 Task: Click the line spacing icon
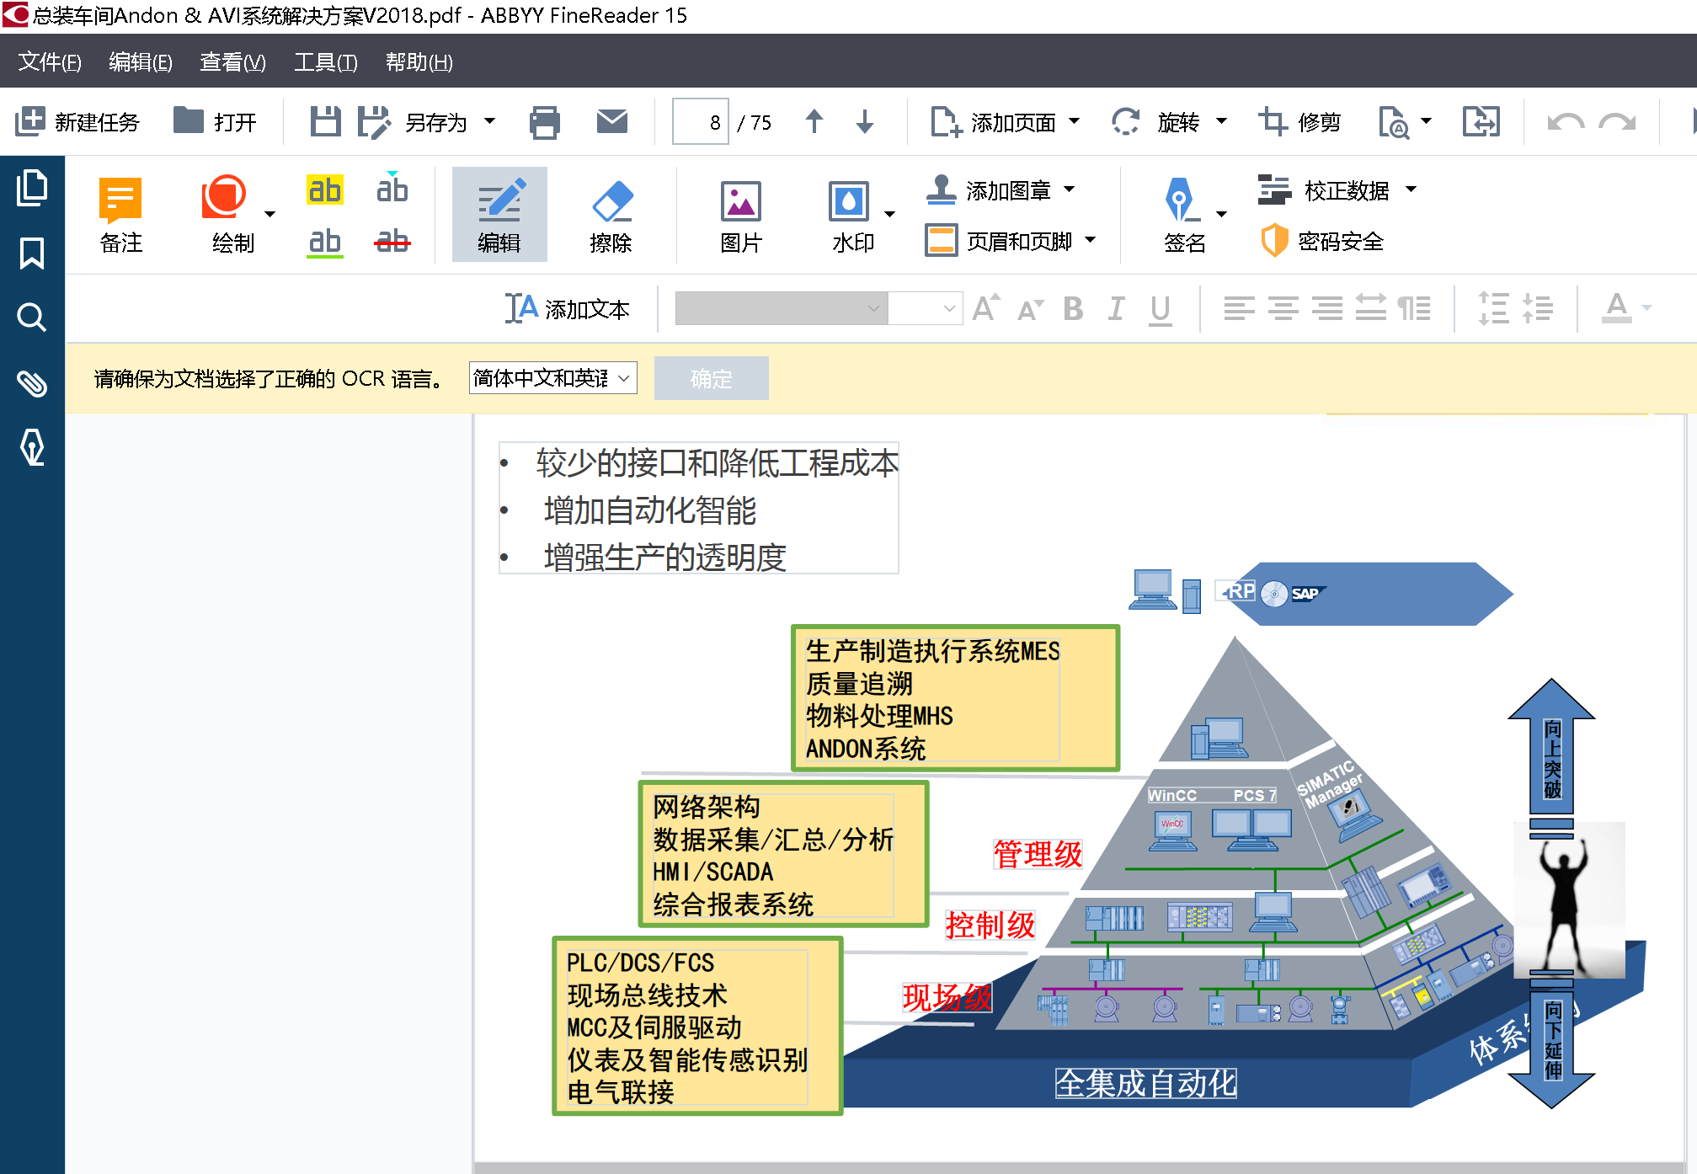(1494, 308)
